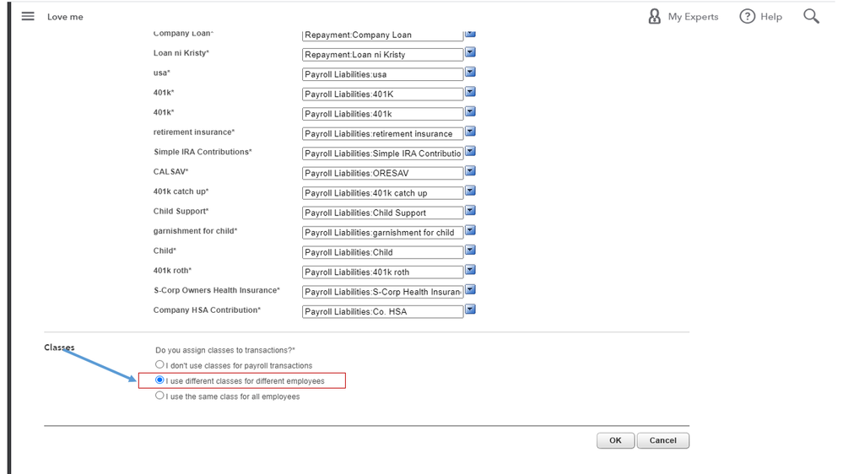Select 'I use the same class for all employees'
Image resolution: width=843 pixels, height=474 pixels.
point(160,396)
